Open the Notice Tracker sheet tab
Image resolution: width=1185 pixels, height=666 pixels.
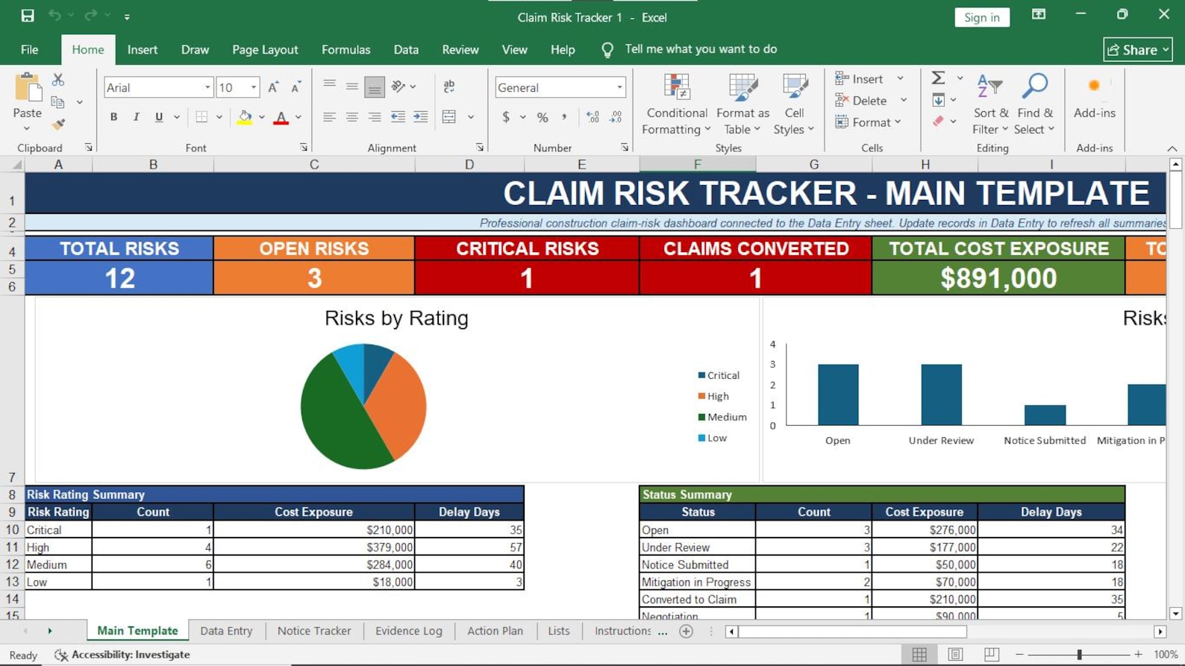(314, 631)
